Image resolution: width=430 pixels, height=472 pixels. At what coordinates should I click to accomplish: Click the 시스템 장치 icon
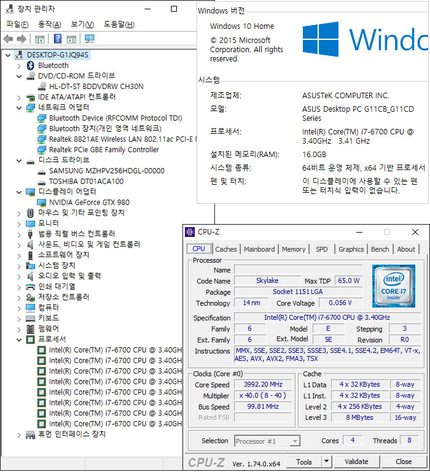pyautogui.click(x=31, y=266)
